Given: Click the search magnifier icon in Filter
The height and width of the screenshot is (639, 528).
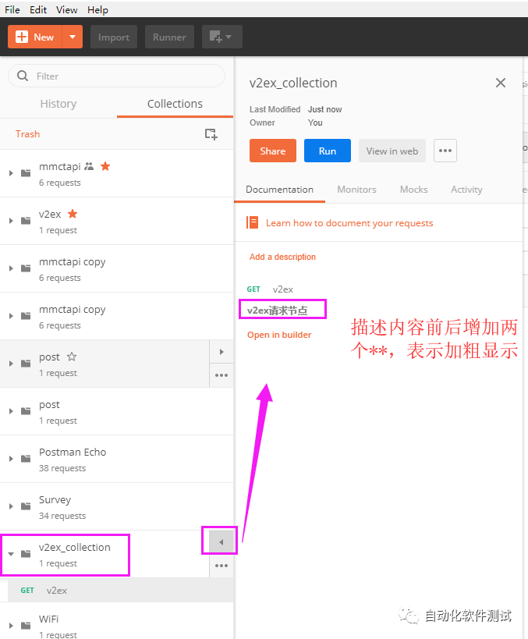Looking at the screenshot, I should point(23,76).
